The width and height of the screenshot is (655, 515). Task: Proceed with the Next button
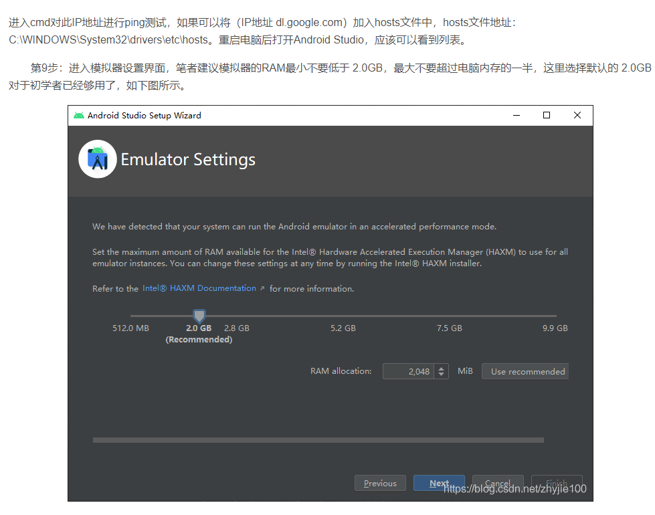[x=439, y=484]
